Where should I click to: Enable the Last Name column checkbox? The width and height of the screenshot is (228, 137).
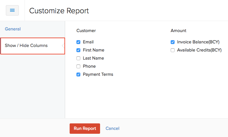coord(78,58)
